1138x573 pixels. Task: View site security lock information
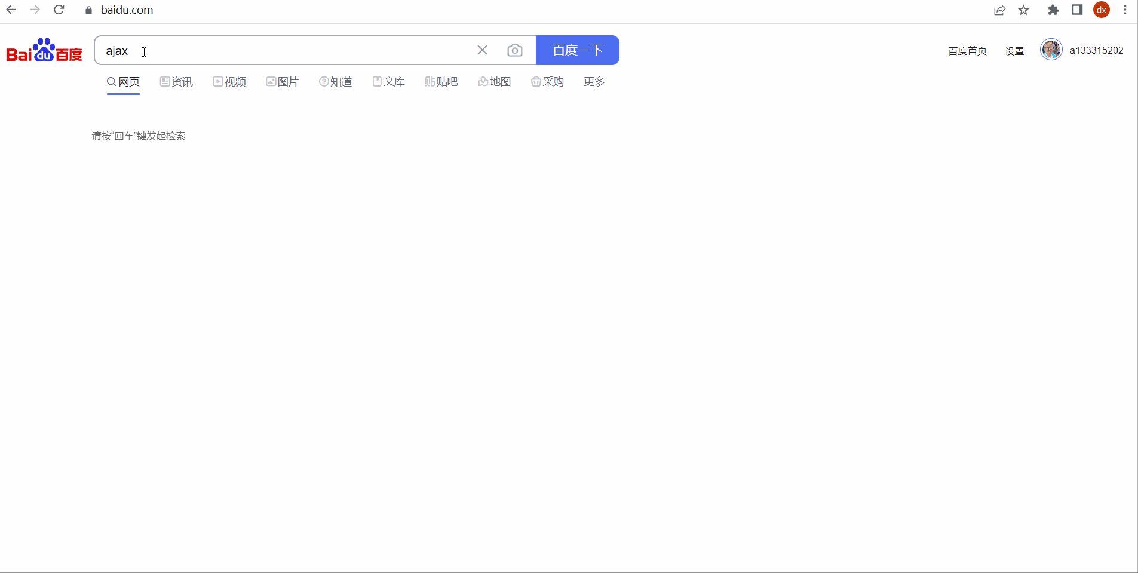click(88, 10)
